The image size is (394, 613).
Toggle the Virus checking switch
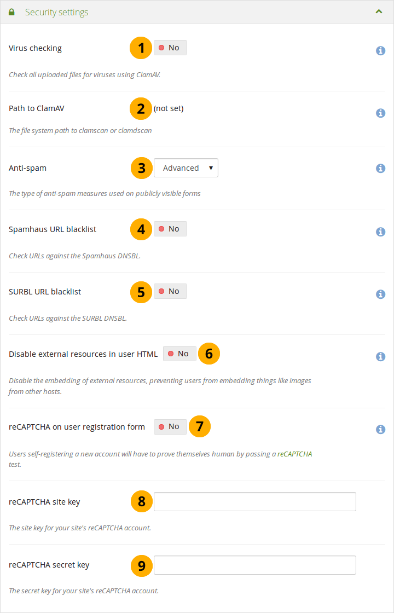pyautogui.click(x=170, y=48)
